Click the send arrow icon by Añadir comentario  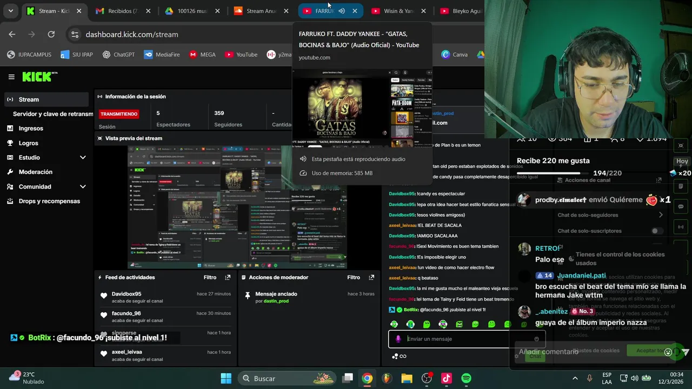[684, 352]
